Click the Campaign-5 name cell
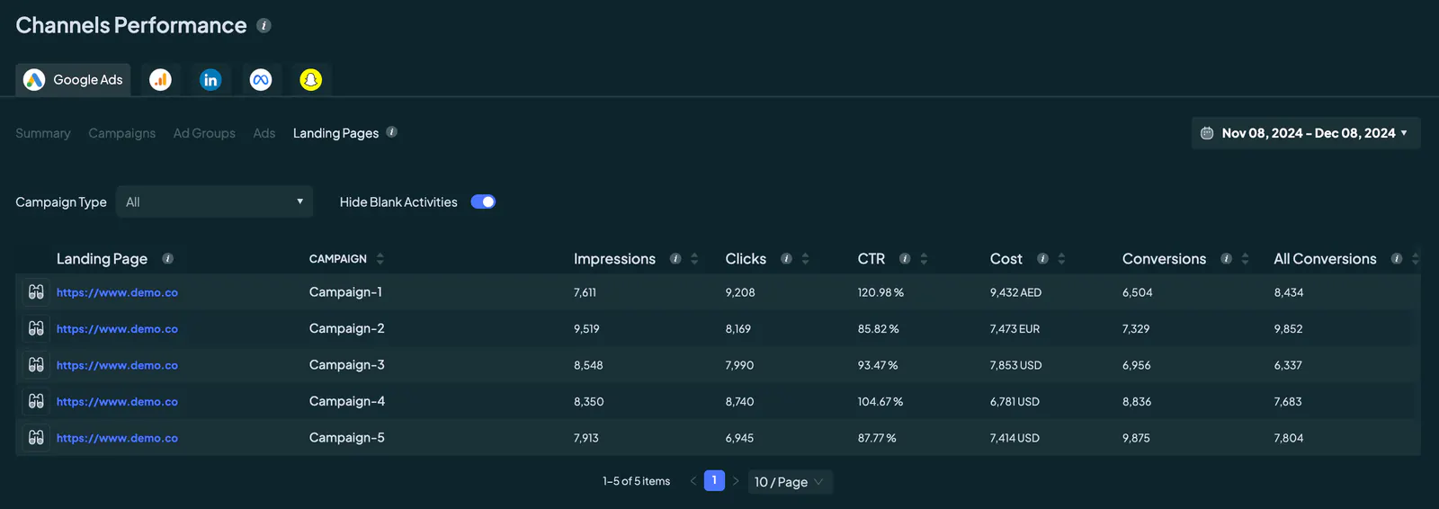This screenshot has height=509, width=1439. point(346,438)
